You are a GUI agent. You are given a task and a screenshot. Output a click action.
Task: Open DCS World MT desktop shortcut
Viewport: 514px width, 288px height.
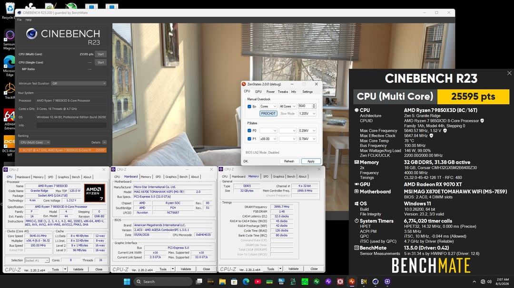(9, 146)
